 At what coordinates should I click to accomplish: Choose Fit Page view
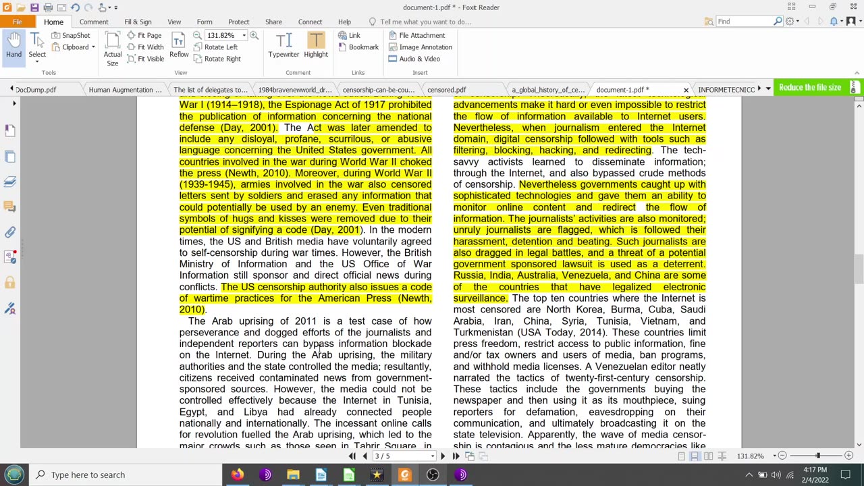point(144,35)
